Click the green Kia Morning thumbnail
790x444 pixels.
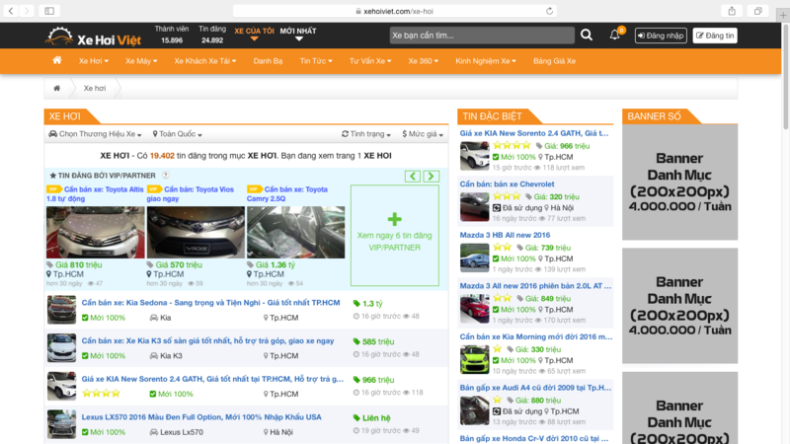point(475,359)
